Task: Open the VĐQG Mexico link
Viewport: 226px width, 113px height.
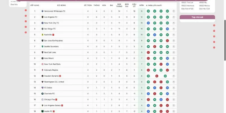Action: click(x=204, y=6)
